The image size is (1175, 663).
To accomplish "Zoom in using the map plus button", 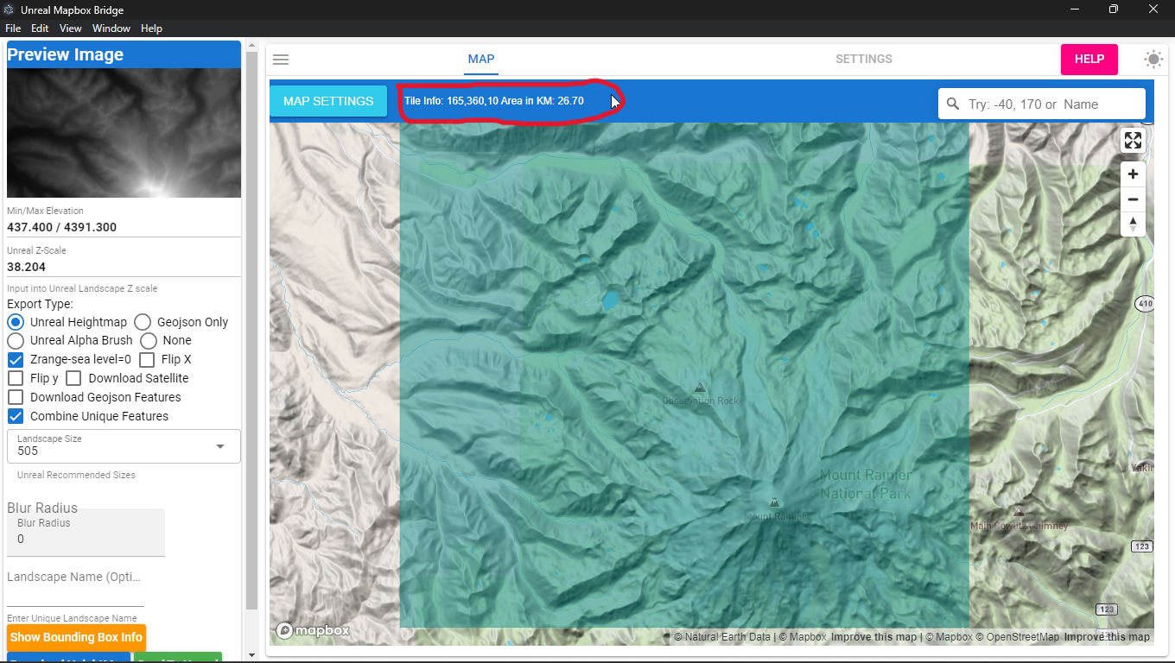I will coord(1133,174).
